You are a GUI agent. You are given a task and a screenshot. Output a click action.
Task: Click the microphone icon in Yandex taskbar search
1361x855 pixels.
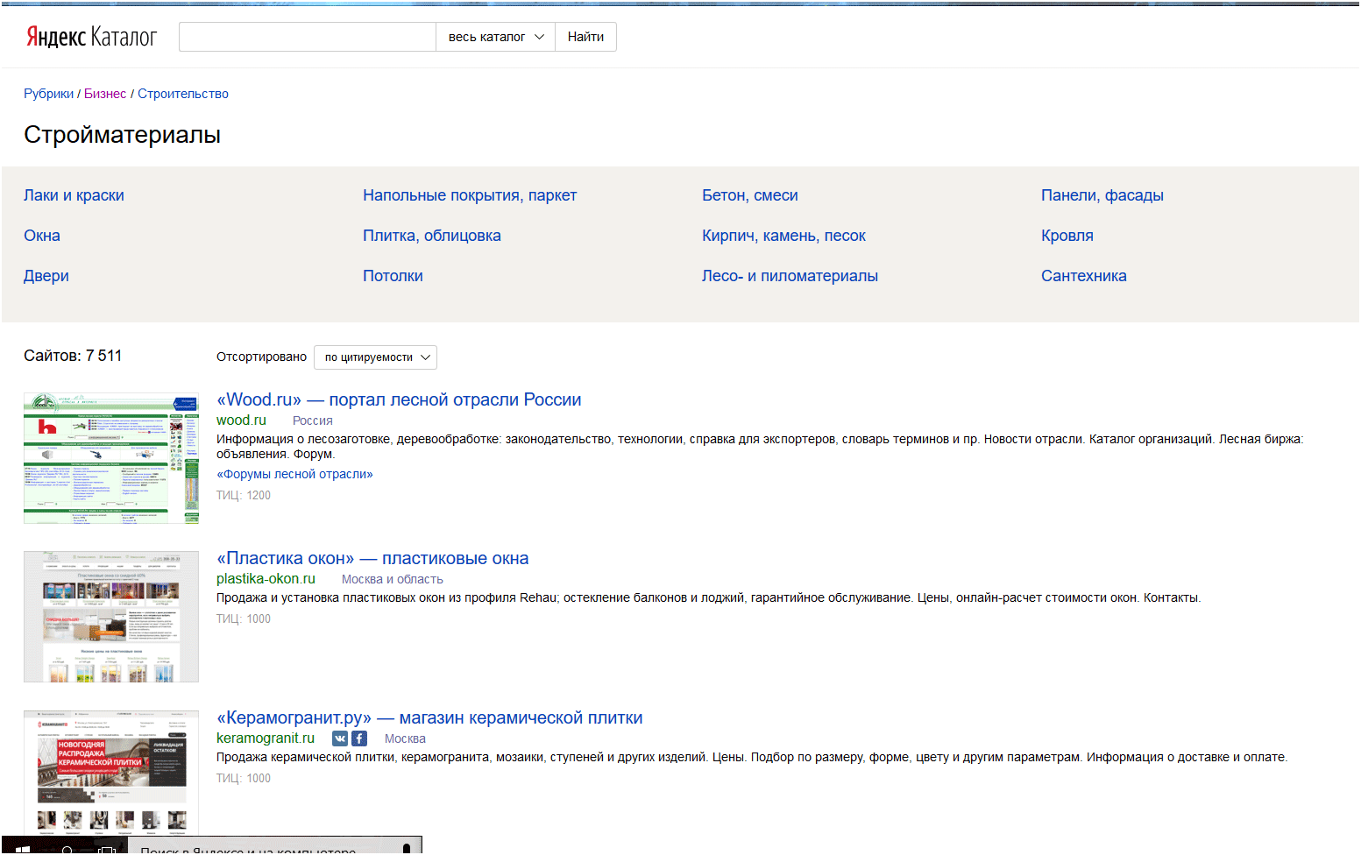[x=406, y=848]
